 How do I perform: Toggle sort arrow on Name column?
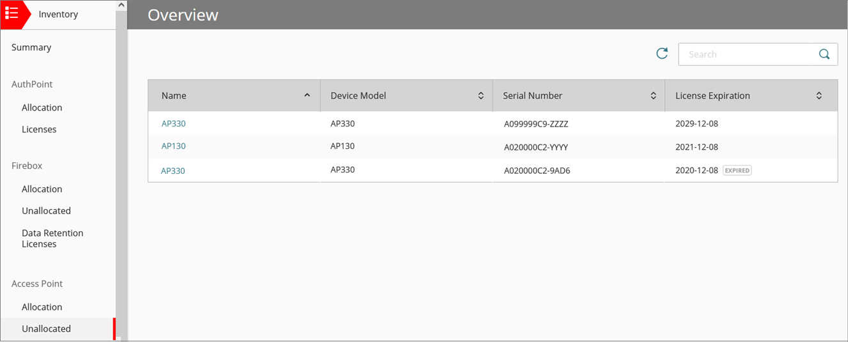coord(307,95)
